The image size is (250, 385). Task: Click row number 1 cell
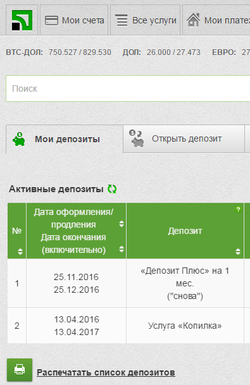(16, 283)
